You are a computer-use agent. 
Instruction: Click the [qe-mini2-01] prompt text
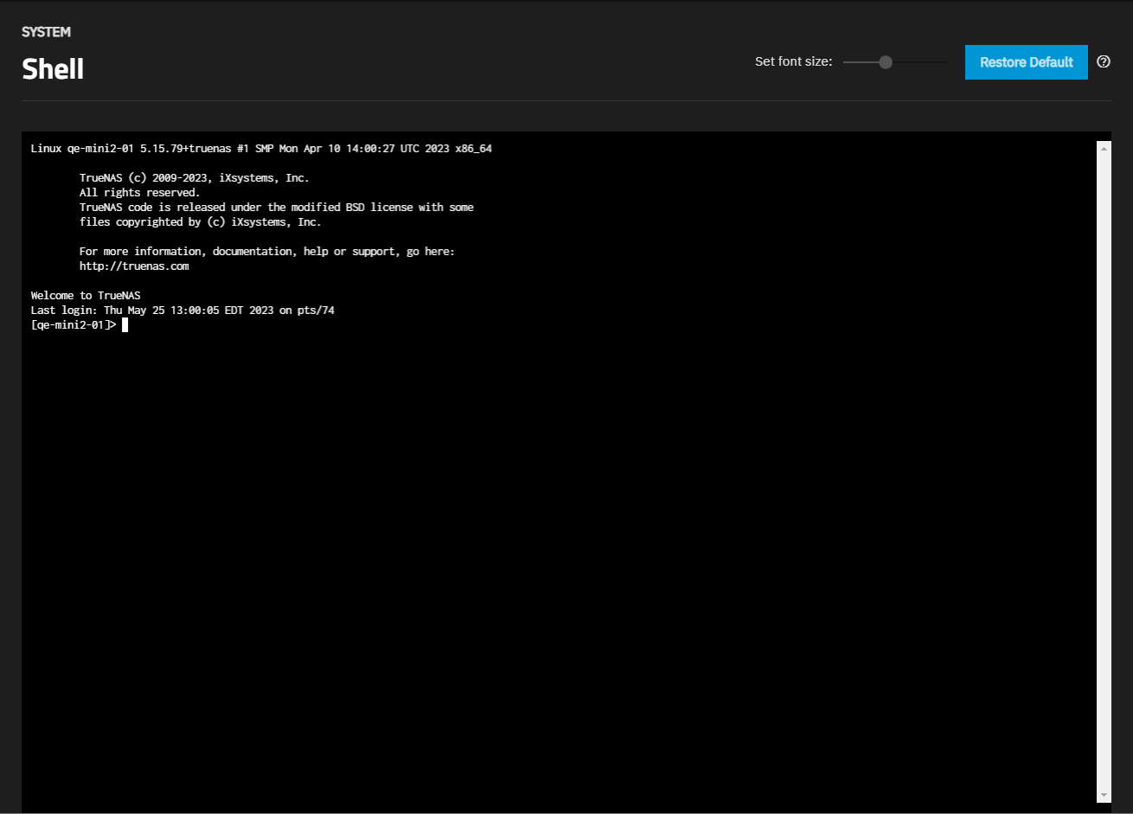73,325
